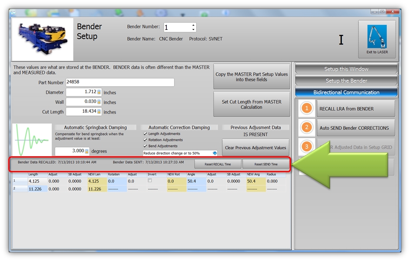This screenshot has width=410, height=261.
Task: Click the bender machine image thumbnail
Action: coord(43,39)
